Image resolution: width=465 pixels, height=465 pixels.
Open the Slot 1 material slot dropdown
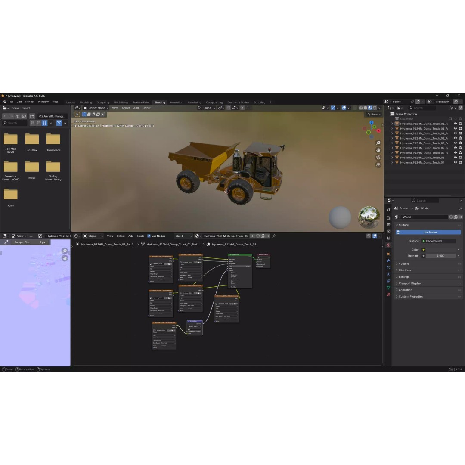click(x=183, y=236)
